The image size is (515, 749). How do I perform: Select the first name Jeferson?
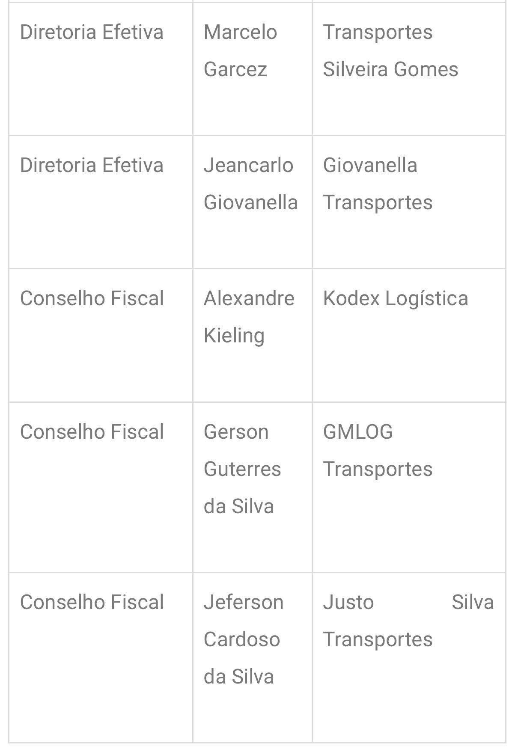point(243,603)
